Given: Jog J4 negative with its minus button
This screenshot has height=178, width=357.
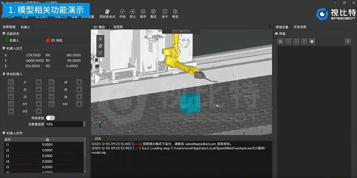Looking at the screenshot, I should pos(51,82).
